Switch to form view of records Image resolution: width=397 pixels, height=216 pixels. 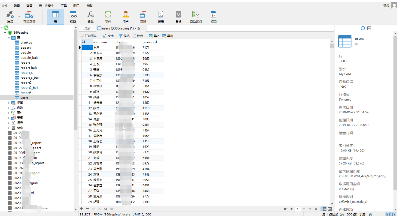[x=330, y=209]
